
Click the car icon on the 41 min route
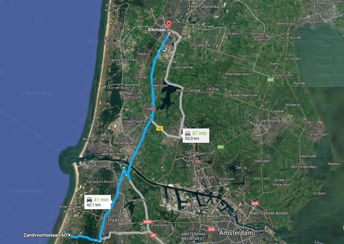pos(89,200)
